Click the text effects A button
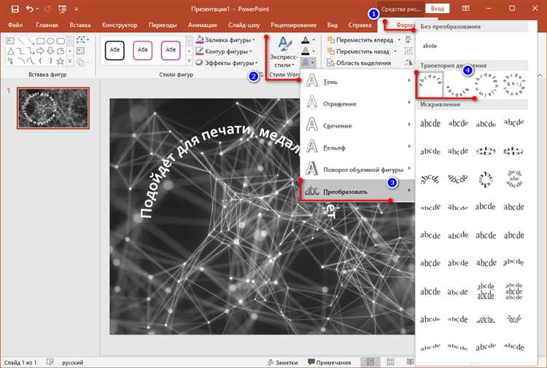 [308, 63]
